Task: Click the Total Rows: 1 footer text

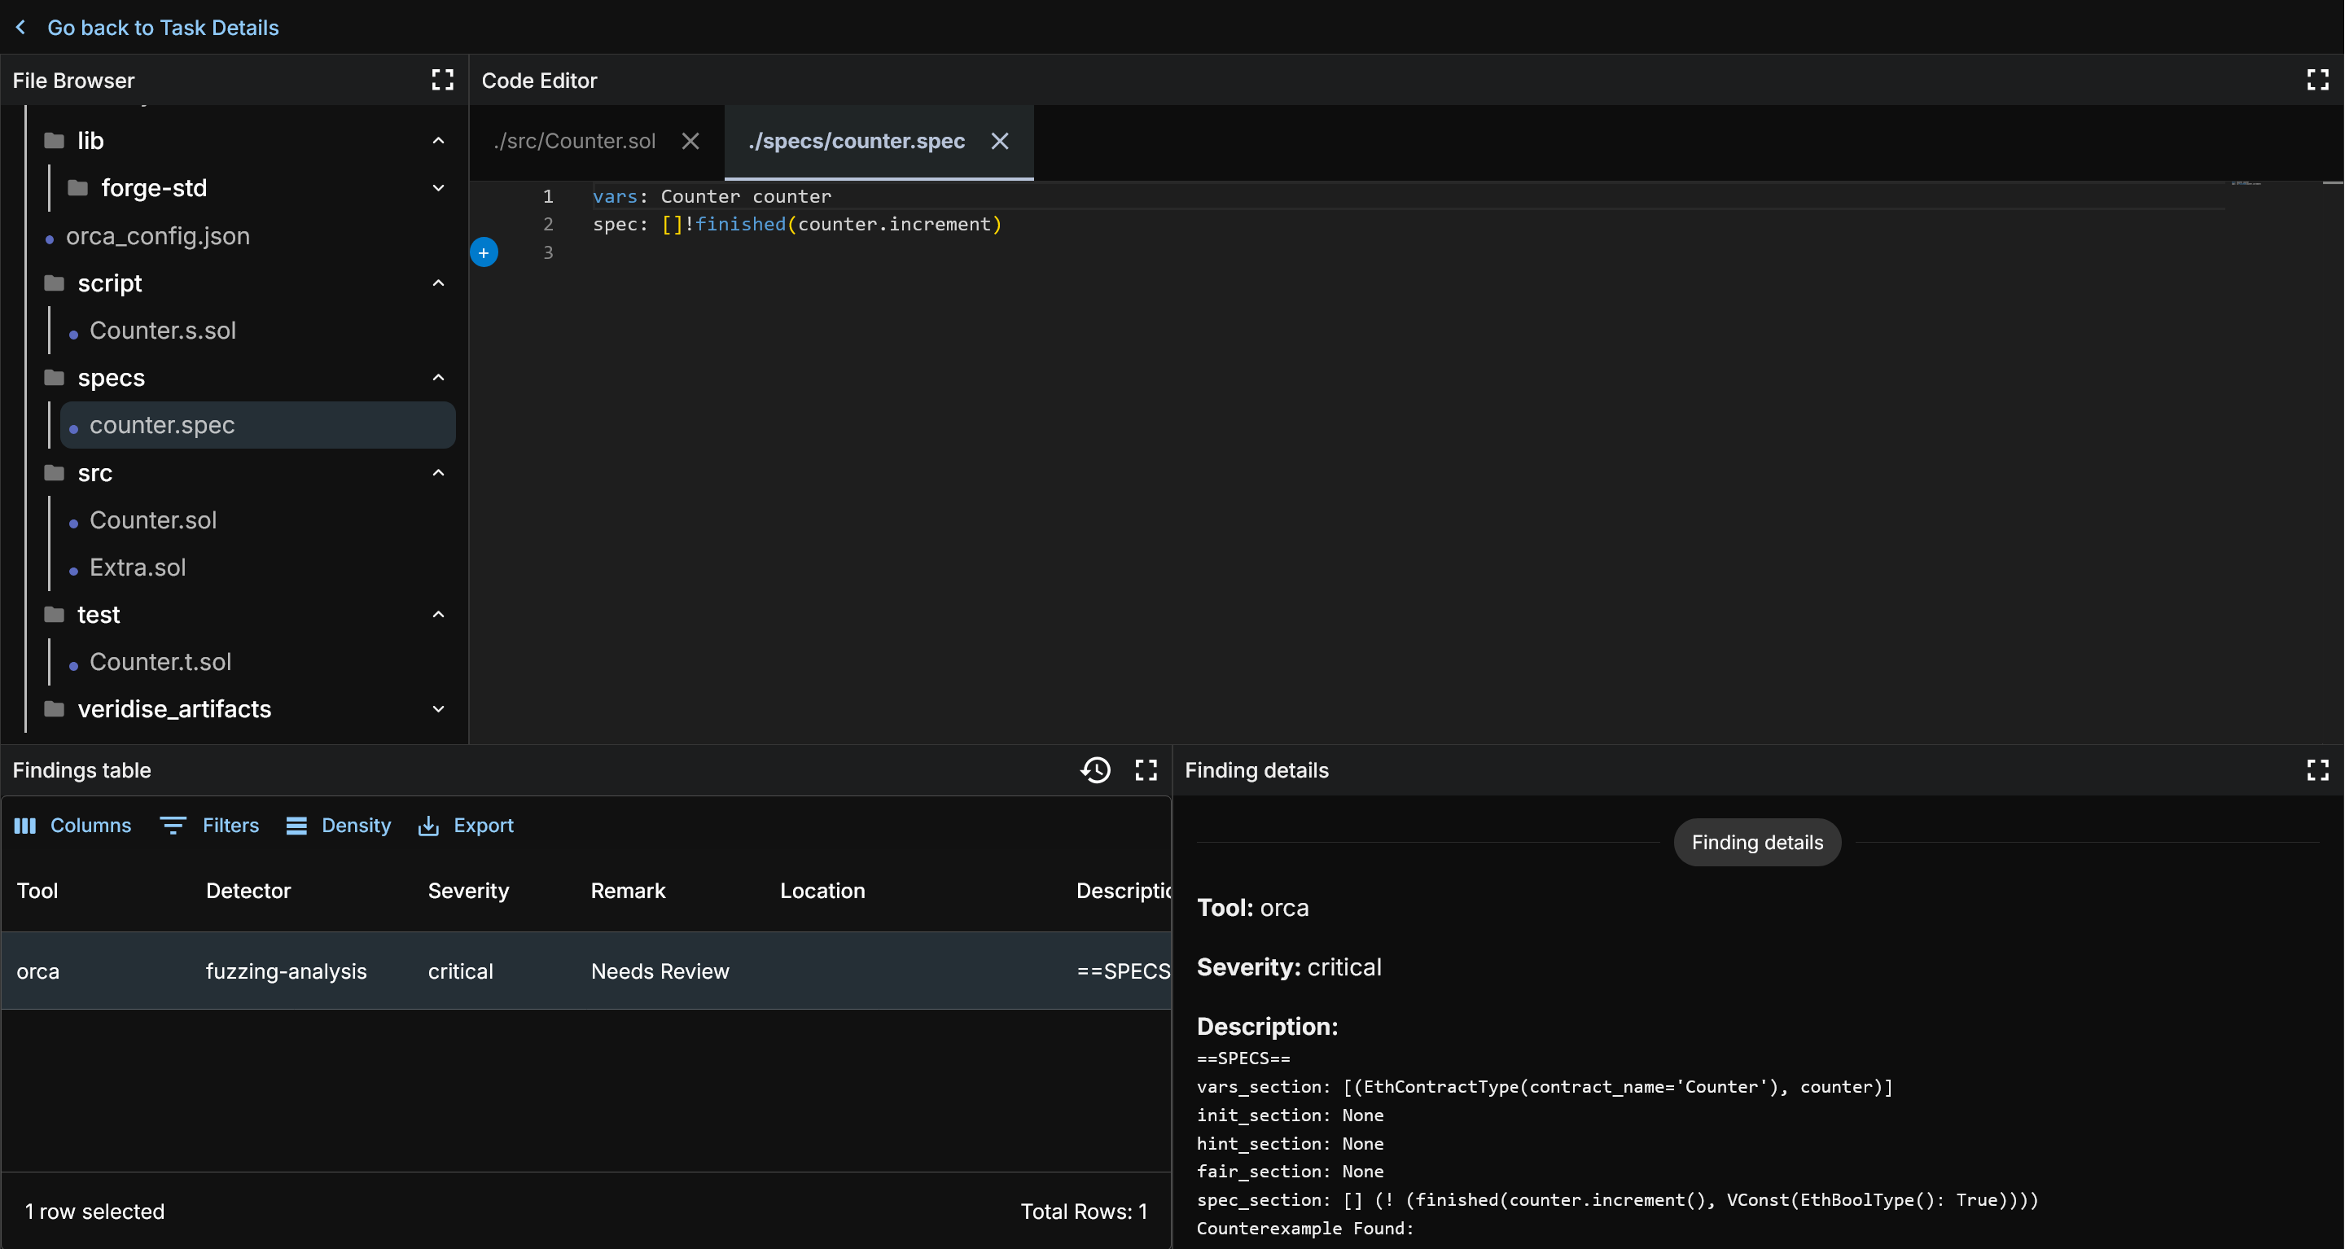Action: (x=1083, y=1212)
